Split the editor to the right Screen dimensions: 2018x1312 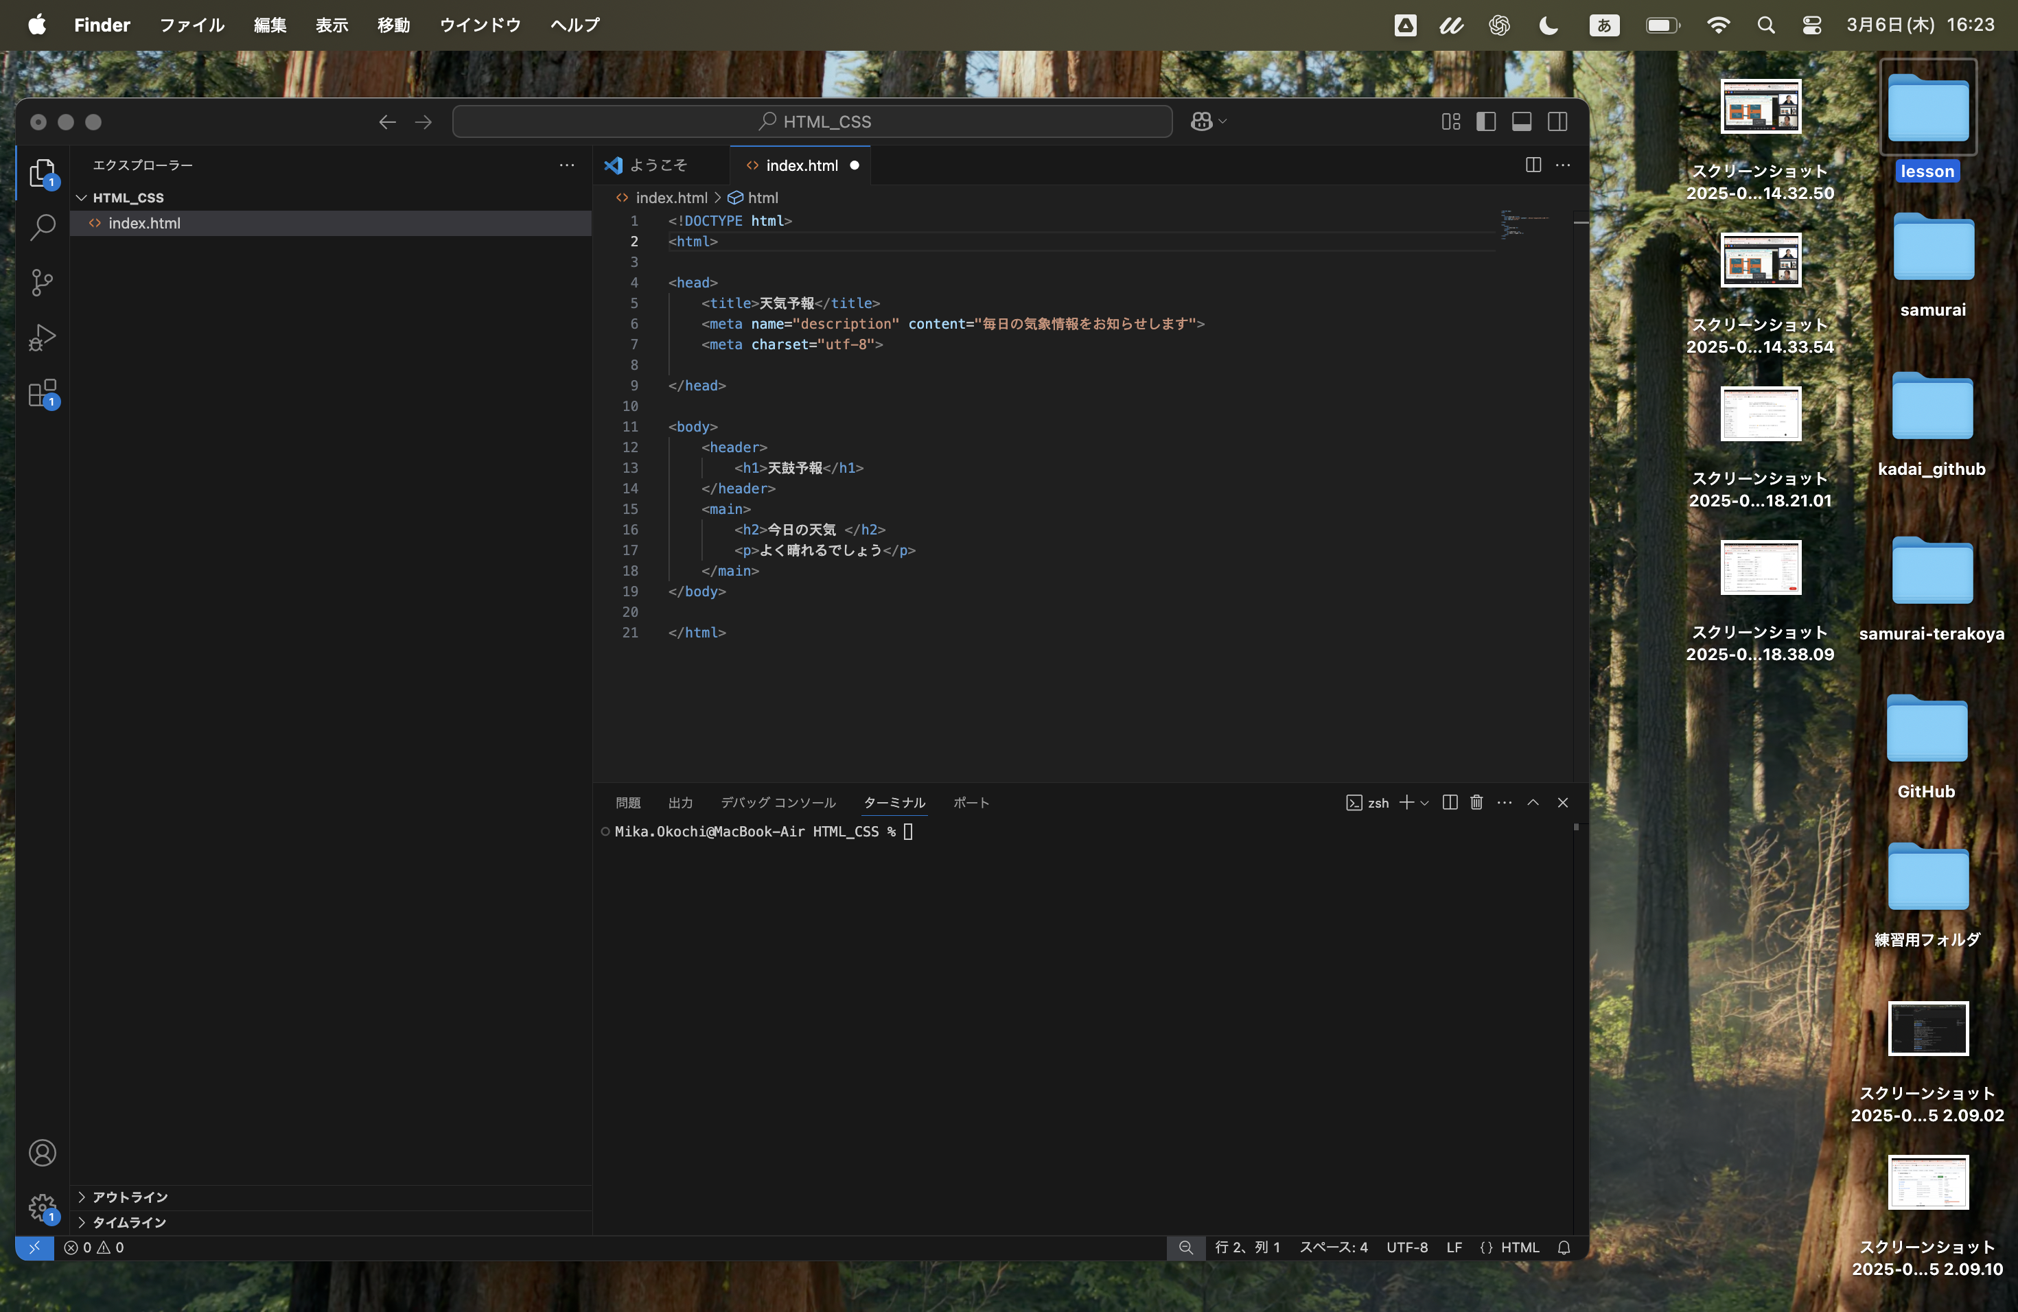point(1533,165)
